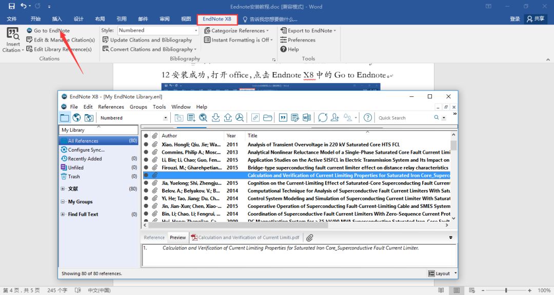Switch Word to Web Layout view icon
The width and height of the screenshot is (554, 295).
472,290
